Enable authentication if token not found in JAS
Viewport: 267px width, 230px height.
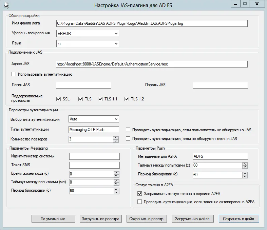[x=128, y=139]
